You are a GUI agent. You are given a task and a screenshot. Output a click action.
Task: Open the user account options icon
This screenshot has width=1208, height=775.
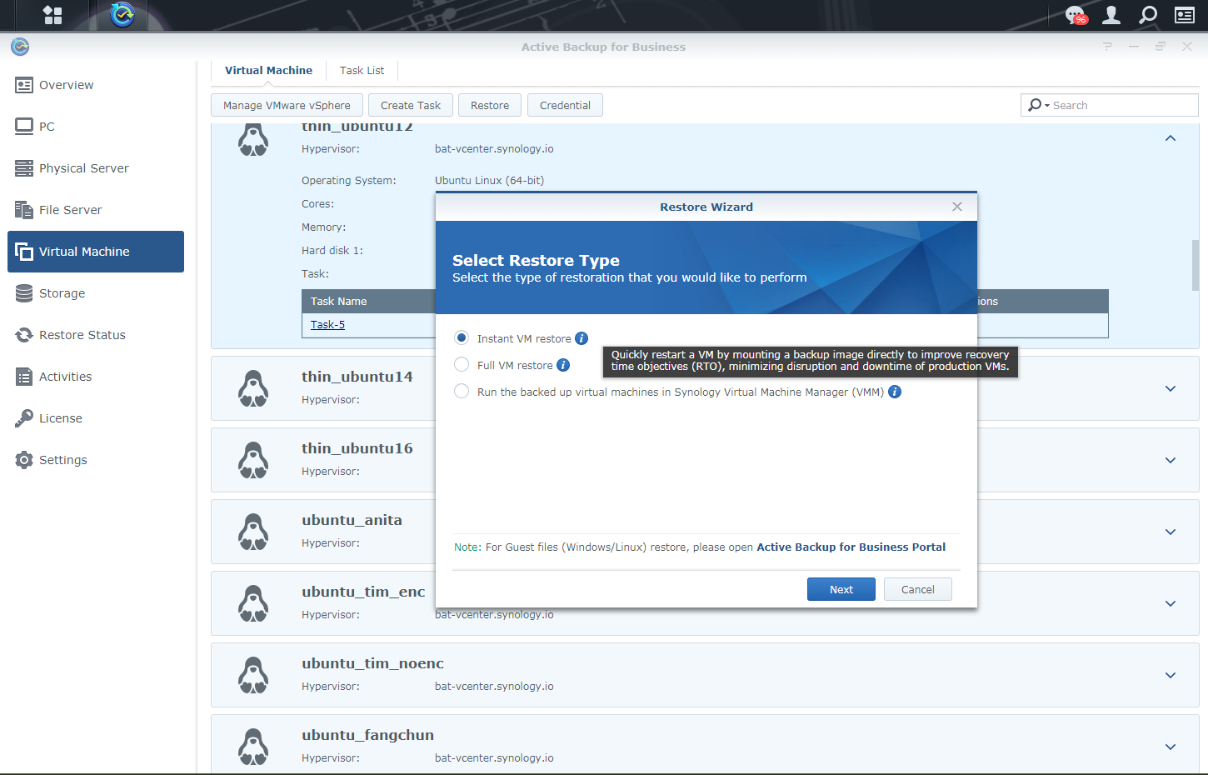pos(1111,15)
